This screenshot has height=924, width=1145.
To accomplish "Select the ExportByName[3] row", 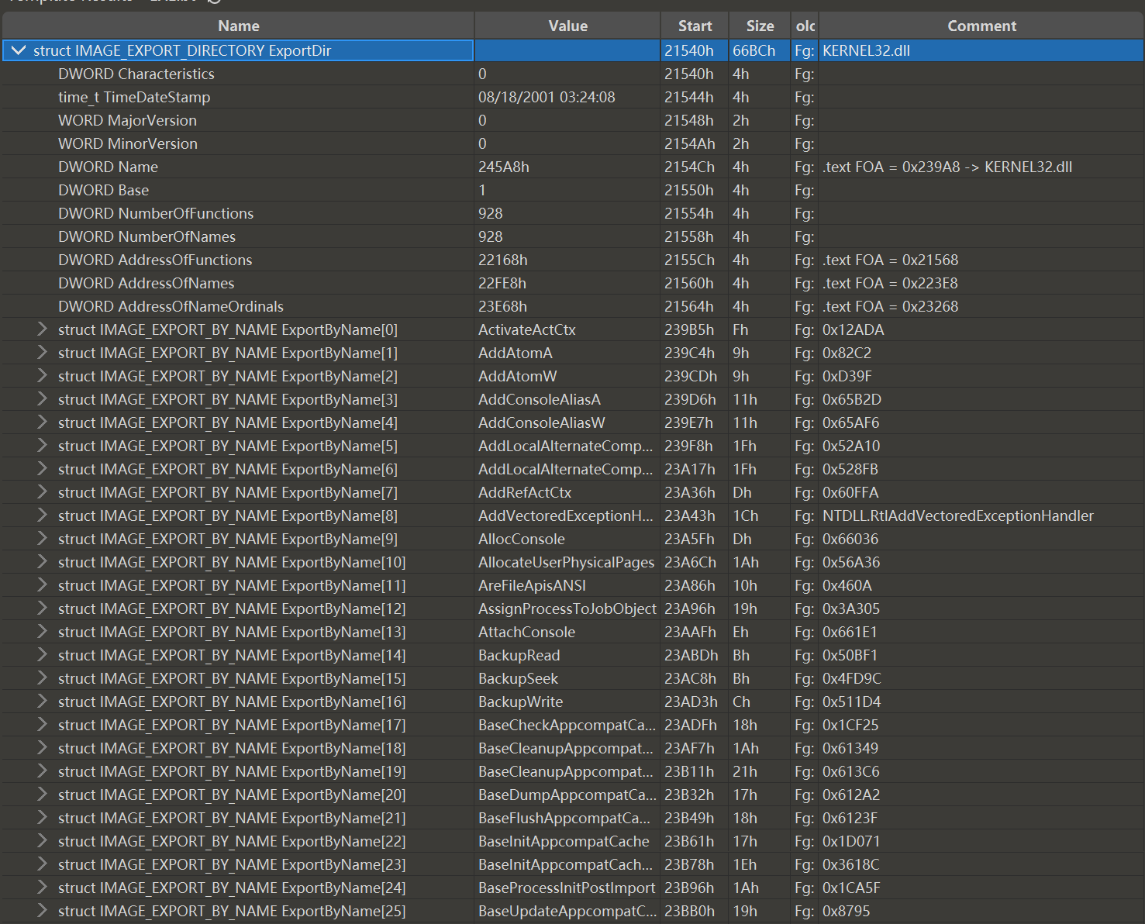I will coord(572,399).
